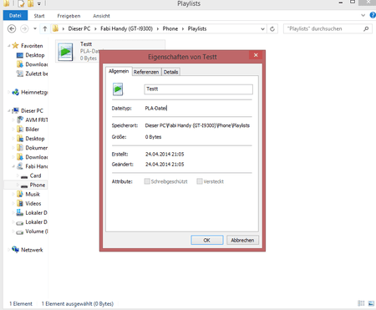Click the search magnifier icon

pos(366,28)
